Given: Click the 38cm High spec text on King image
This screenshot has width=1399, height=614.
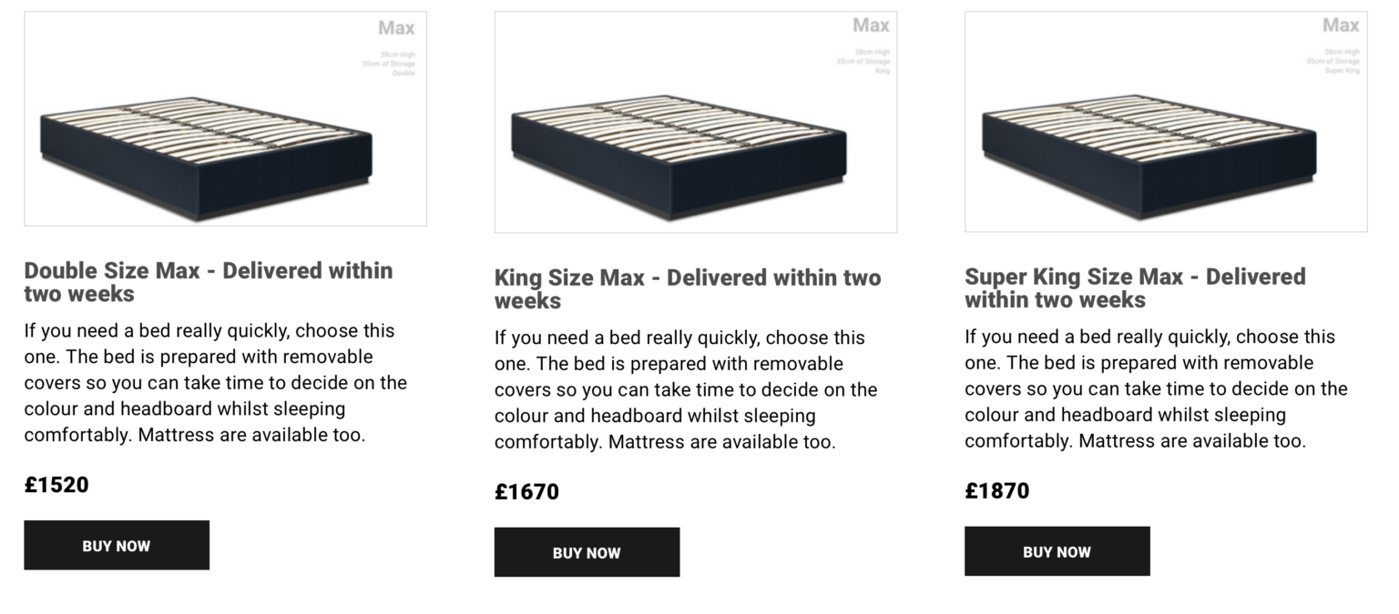Looking at the screenshot, I should (x=873, y=52).
